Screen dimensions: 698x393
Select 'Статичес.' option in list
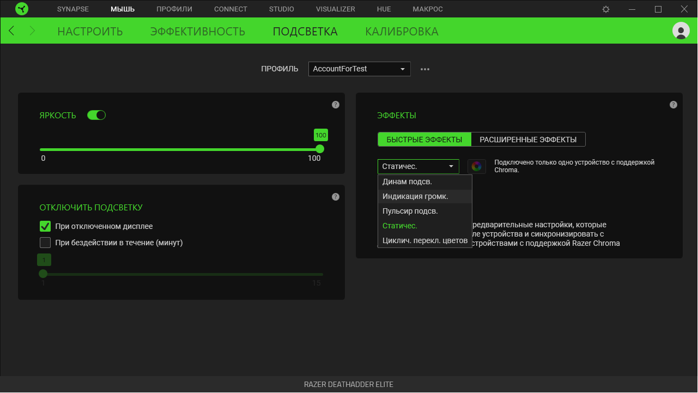[x=425, y=226]
